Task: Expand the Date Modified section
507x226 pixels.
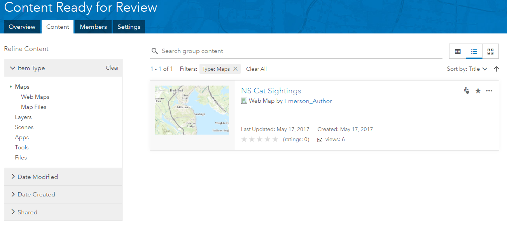Action: (x=37, y=177)
